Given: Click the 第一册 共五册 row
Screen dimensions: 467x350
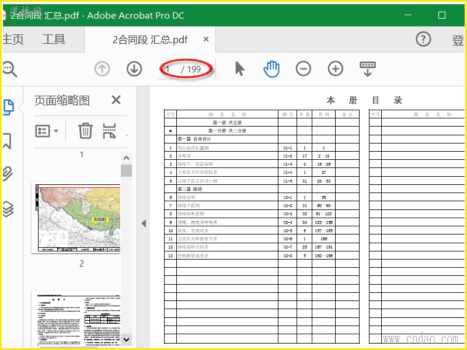Looking at the screenshot, I should click(x=262, y=123).
